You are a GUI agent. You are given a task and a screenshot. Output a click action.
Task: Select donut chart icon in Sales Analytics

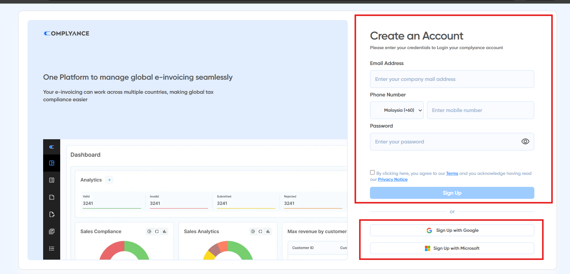pyautogui.click(x=260, y=231)
